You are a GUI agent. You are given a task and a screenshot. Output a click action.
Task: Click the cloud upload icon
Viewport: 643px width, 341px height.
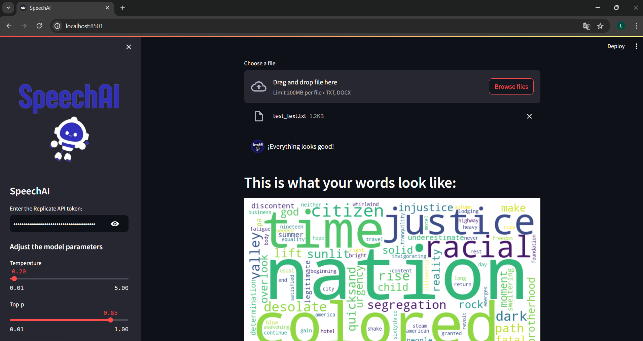pyautogui.click(x=259, y=87)
